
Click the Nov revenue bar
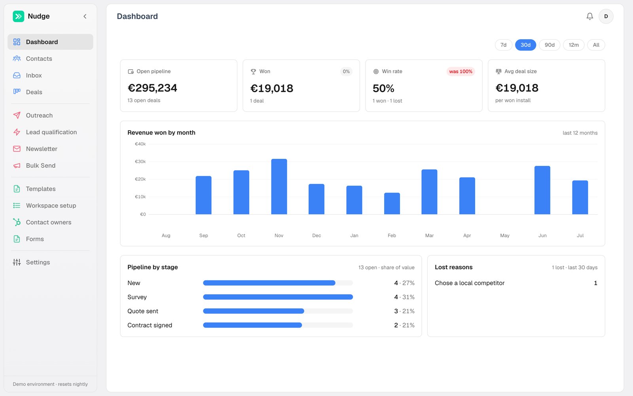[x=279, y=187]
